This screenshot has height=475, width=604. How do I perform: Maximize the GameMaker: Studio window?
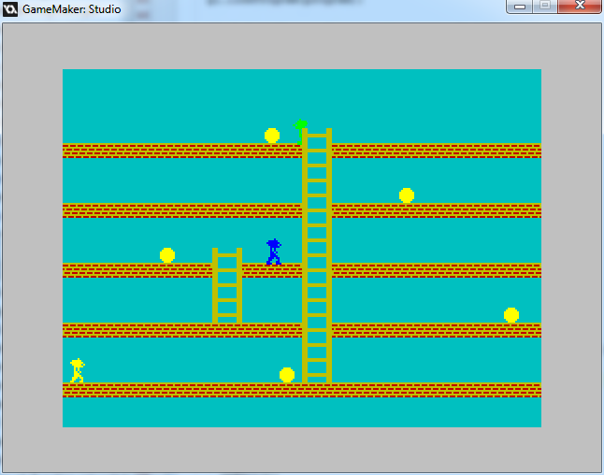click(545, 7)
